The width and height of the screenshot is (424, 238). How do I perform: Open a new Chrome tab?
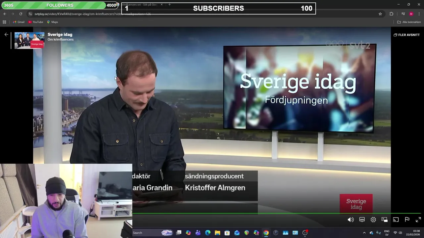coord(169,5)
